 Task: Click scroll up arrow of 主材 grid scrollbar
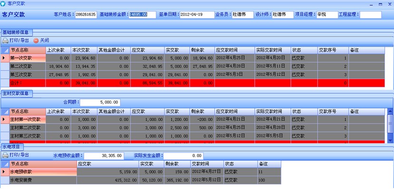pyautogui.click(x=390, y=111)
